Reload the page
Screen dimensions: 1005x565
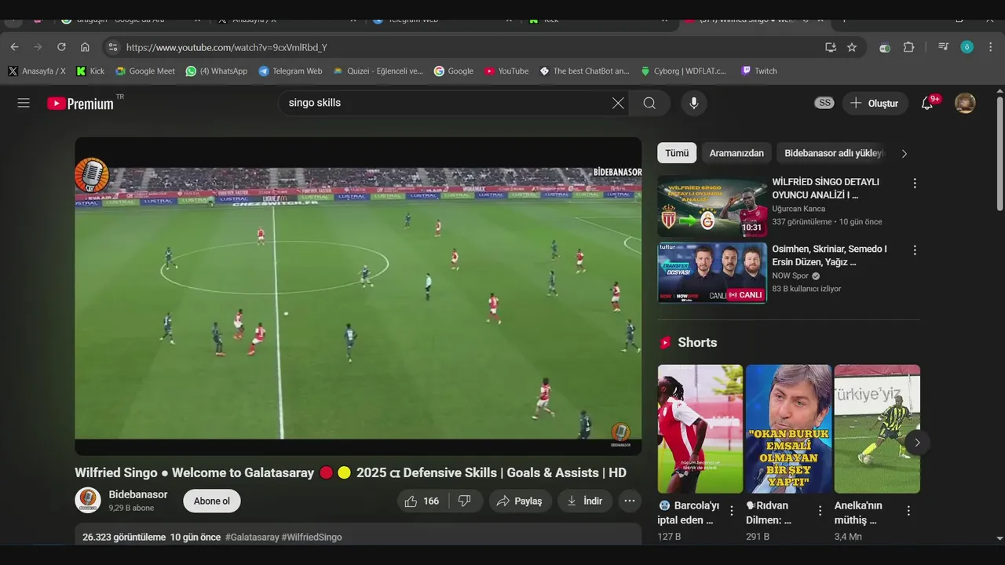pyautogui.click(x=61, y=47)
